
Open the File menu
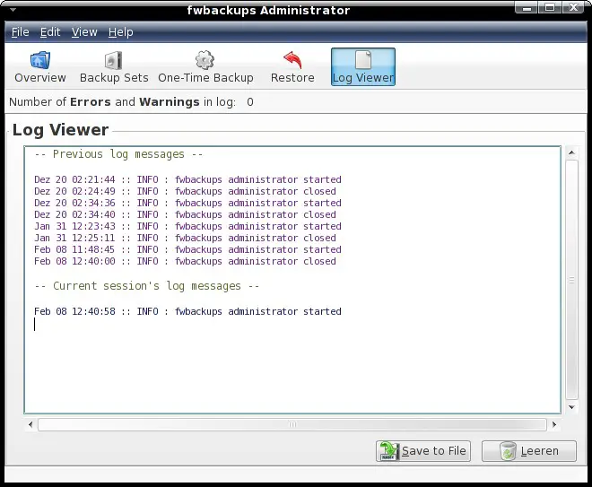20,32
